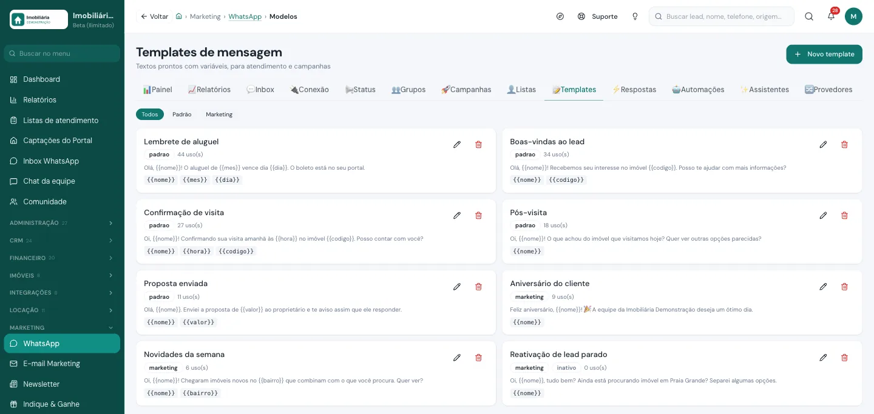
Task: Open Inbox WhatsApp in sidebar
Action: click(62, 161)
